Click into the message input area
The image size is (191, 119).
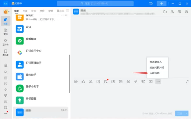pyautogui.click(x=131, y=97)
